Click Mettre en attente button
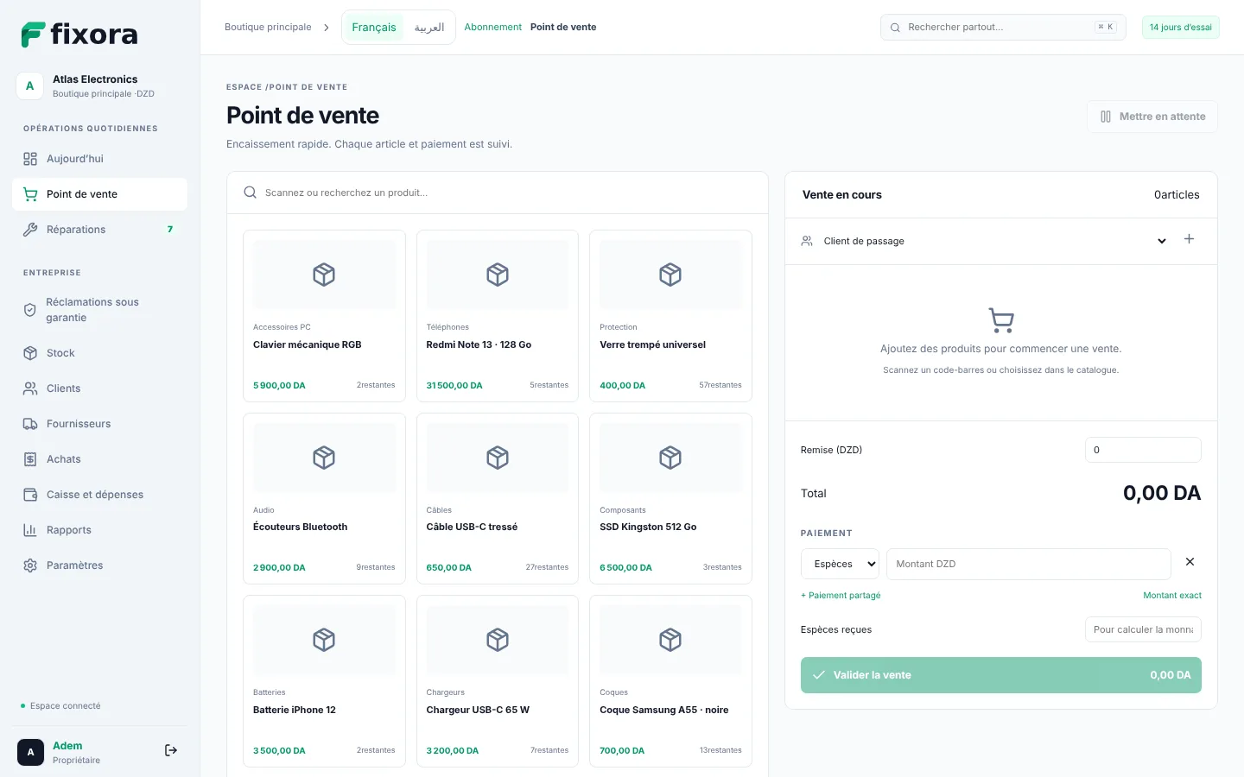1244x777 pixels. 1152,117
